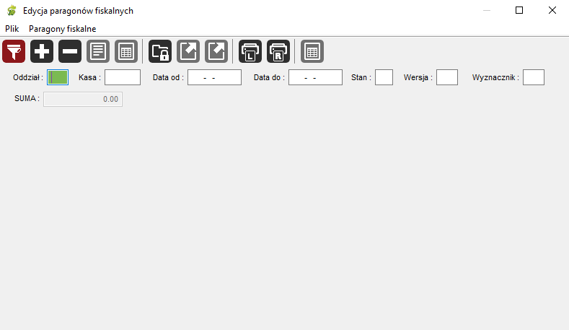Close the Edycja paragonów fiskalnych window
The image size is (569, 330).
[552, 10]
